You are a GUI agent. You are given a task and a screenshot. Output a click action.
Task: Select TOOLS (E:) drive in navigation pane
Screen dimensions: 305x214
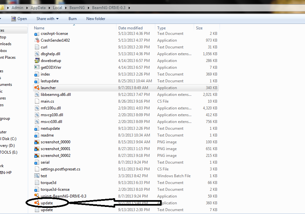9,152
